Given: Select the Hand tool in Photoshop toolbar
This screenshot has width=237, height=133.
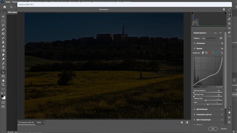Looking at the screenshot, I should pyautogui.click(x=3, y=81).
